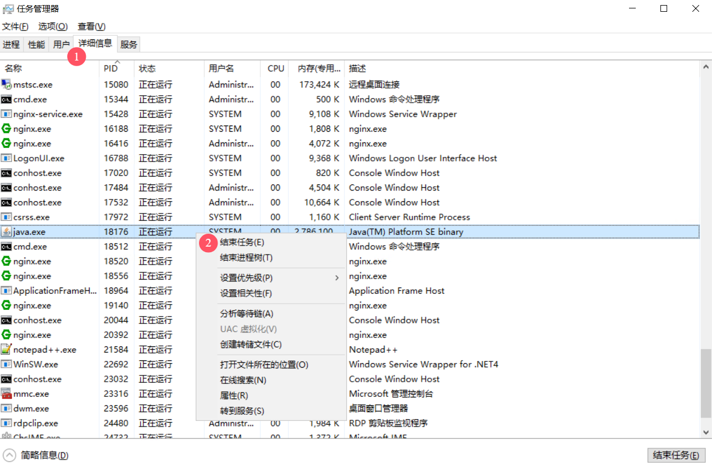Click the Windows Logon User Interface Host text
The width and height of the screenshot is (712, 468).
click(x=423, y=158)
